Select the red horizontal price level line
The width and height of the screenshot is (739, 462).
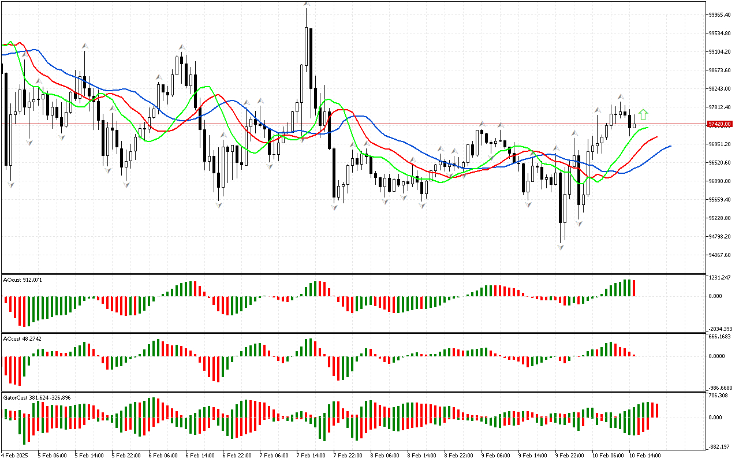tap(353, 124)
